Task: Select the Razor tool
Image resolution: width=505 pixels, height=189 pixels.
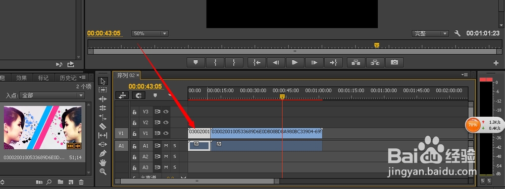Action: (103, 126)
